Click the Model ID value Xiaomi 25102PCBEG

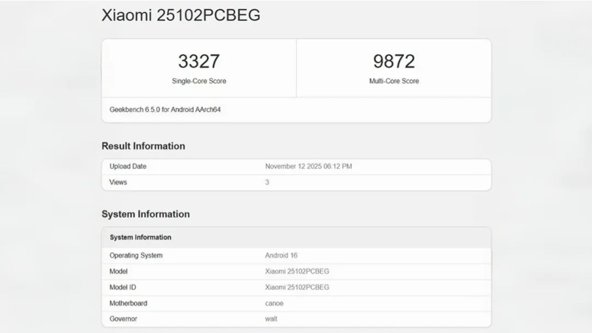click(297, 287)
